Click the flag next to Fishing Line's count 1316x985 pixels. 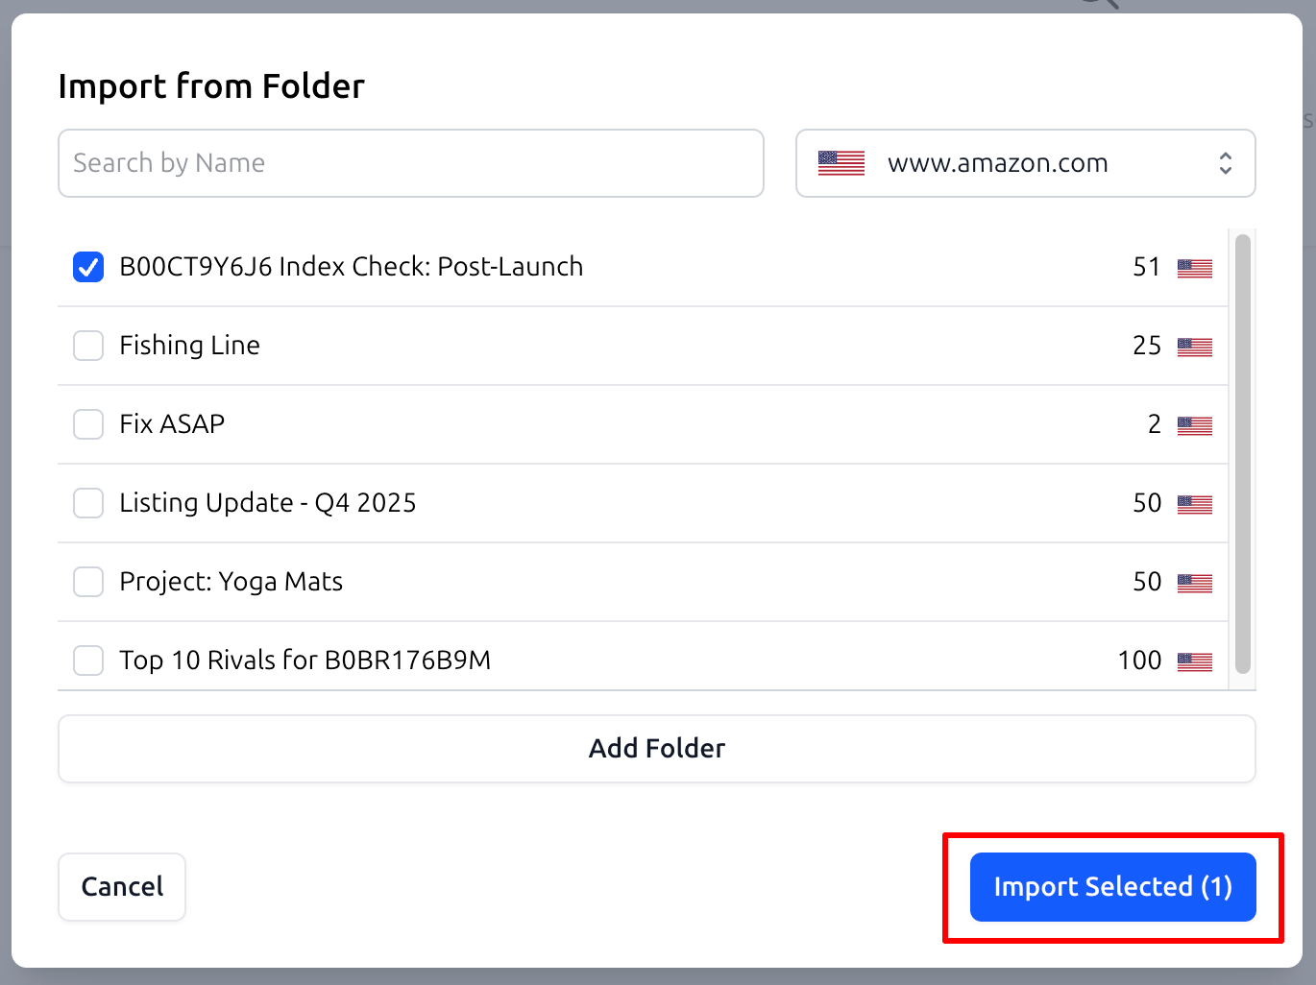pos(1195,347)
